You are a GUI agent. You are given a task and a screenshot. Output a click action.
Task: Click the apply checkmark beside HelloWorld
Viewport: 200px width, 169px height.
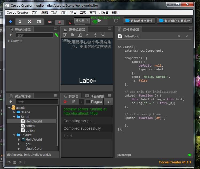[187, 36]
